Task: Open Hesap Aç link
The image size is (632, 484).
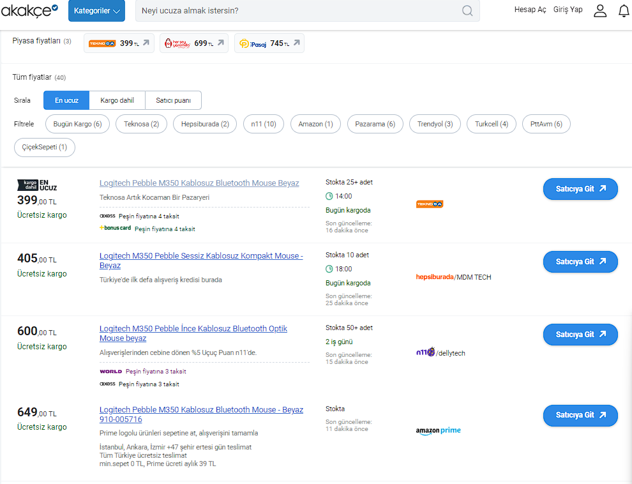Action: point(530,10)
